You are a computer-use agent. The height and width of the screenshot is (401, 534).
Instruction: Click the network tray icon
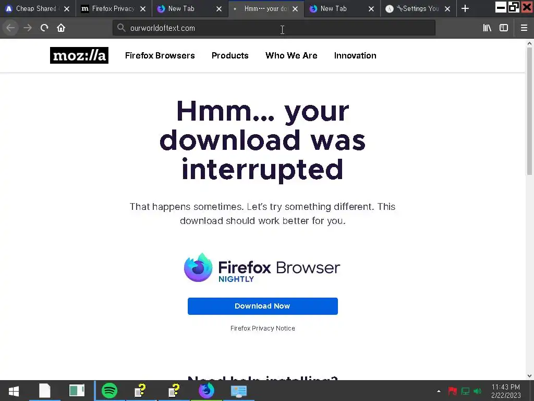[465, 391]
